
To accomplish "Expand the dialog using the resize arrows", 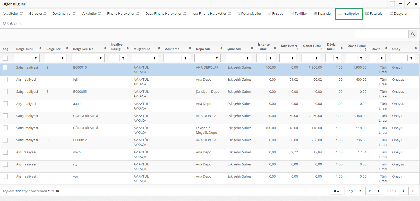I will [x=408, y=4].
